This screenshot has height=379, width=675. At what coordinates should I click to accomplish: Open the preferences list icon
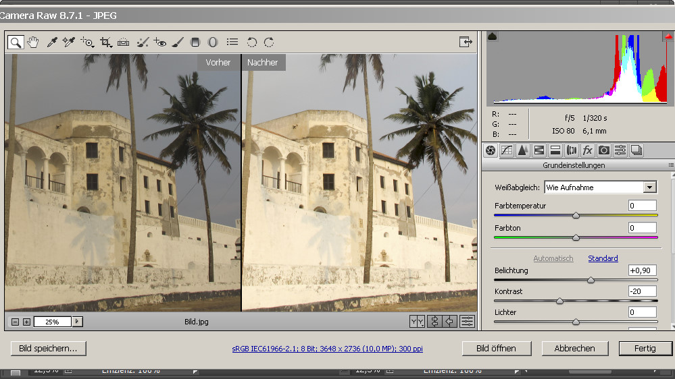(x=232, y=42)
